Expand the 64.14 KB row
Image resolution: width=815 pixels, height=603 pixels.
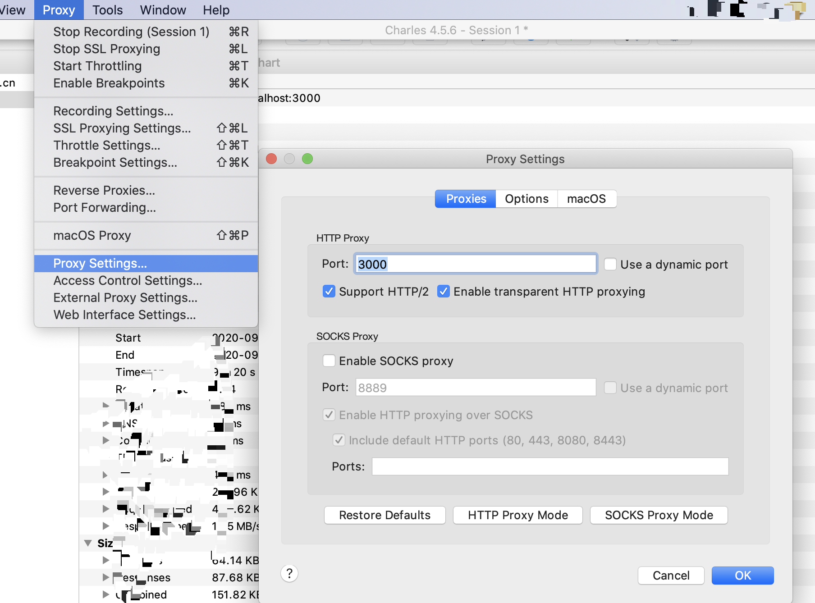pos(106,560)
